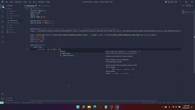Open the View menu

point(25,2)
